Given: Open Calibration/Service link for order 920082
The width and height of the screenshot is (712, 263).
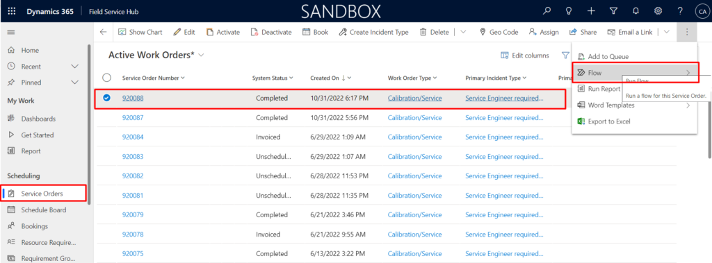Looking at the screenshot, I should 414,176.
